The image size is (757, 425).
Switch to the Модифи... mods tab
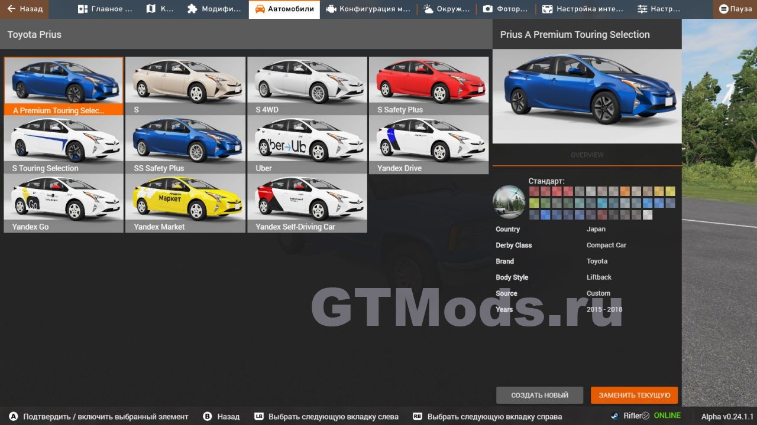213,9
